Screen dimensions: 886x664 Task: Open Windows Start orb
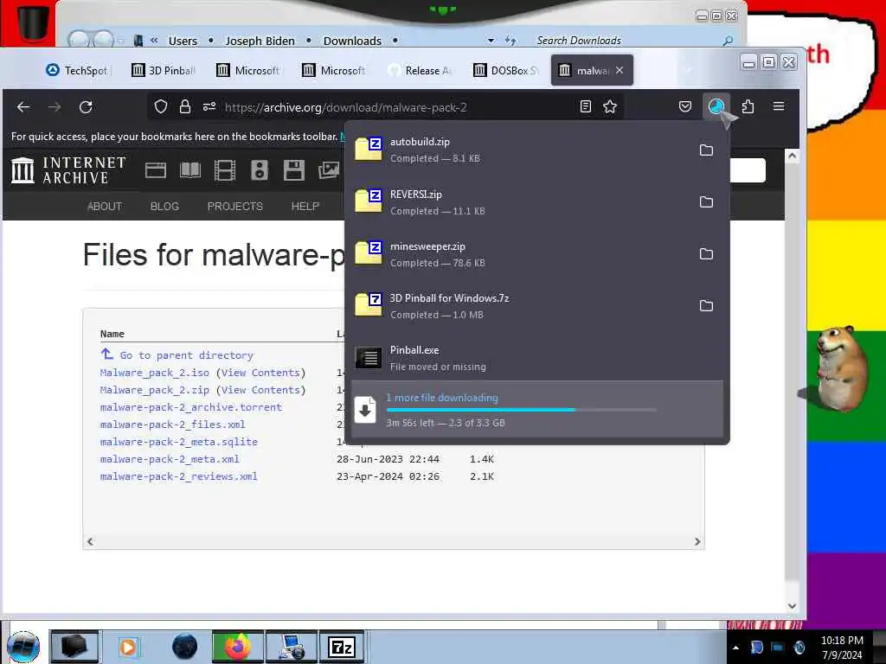point(23,647)
